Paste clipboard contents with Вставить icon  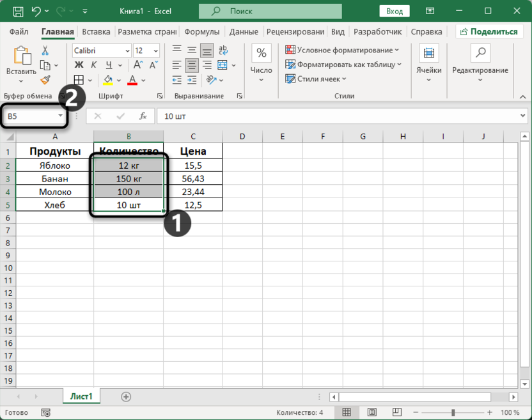pyautogui.click(x=22, y=56)
